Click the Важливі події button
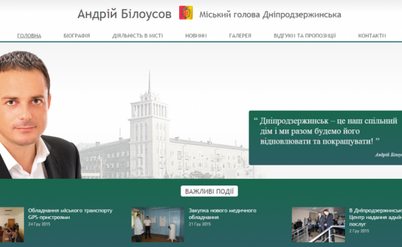The height and width of the screenshot is (247, 402). [209, 191]
